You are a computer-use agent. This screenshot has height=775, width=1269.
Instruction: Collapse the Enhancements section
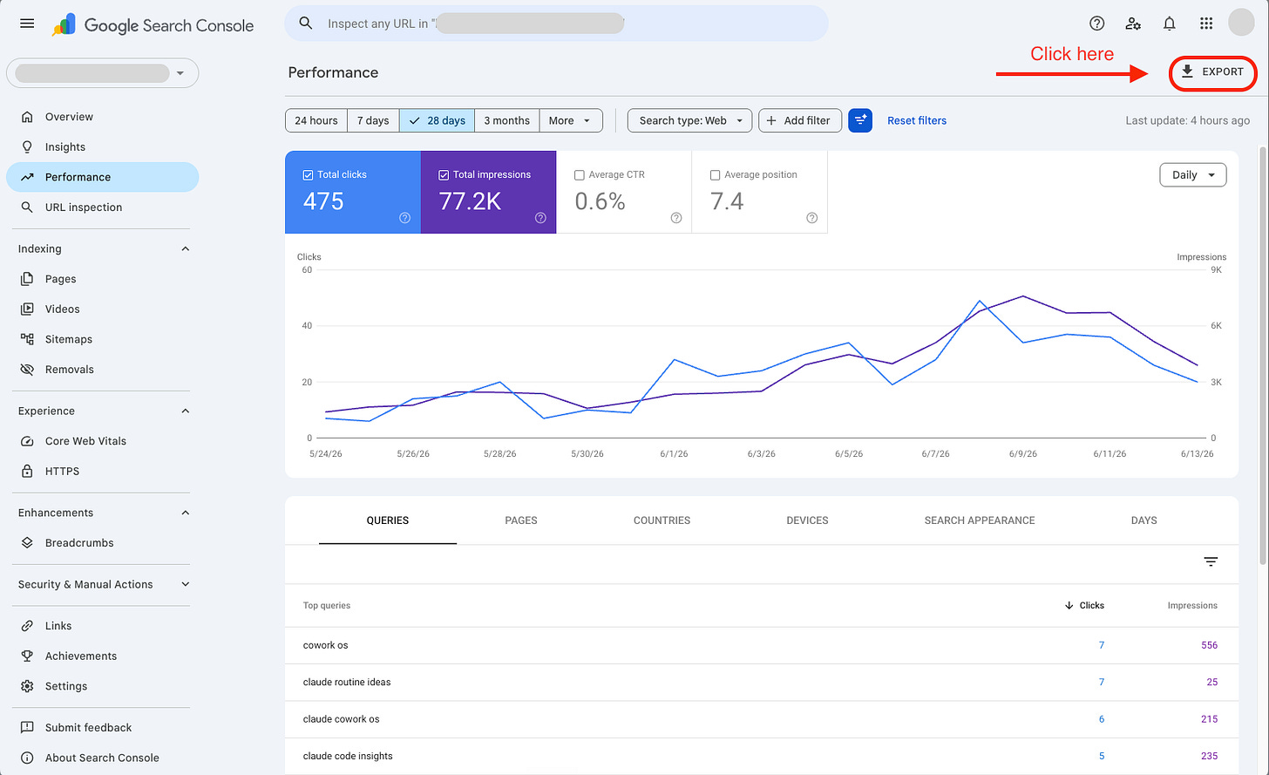[185, 513]
